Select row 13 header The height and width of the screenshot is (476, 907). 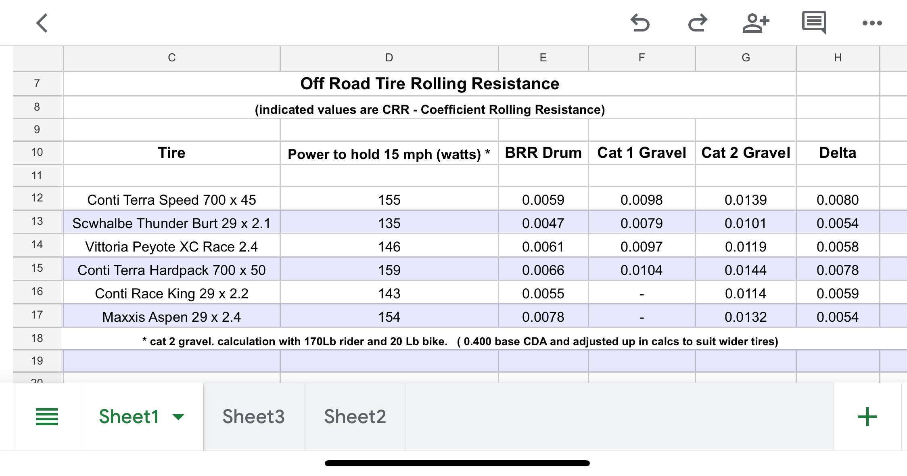[x=37, y=221]
